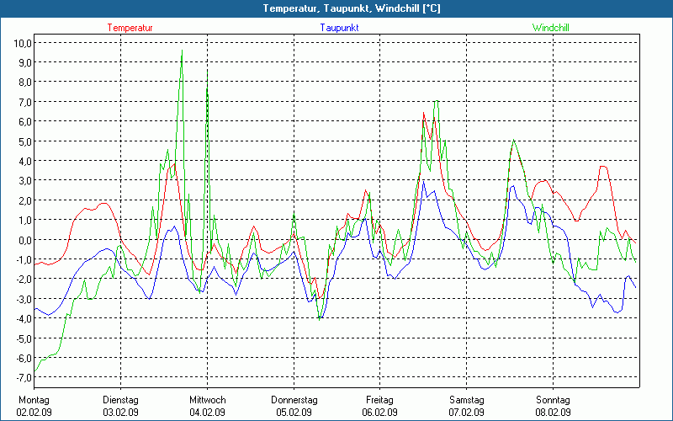The height and width of the screenshot is (421, 673).
Task: Click the 2,0 value on y-axis
Action: [25, 200]
